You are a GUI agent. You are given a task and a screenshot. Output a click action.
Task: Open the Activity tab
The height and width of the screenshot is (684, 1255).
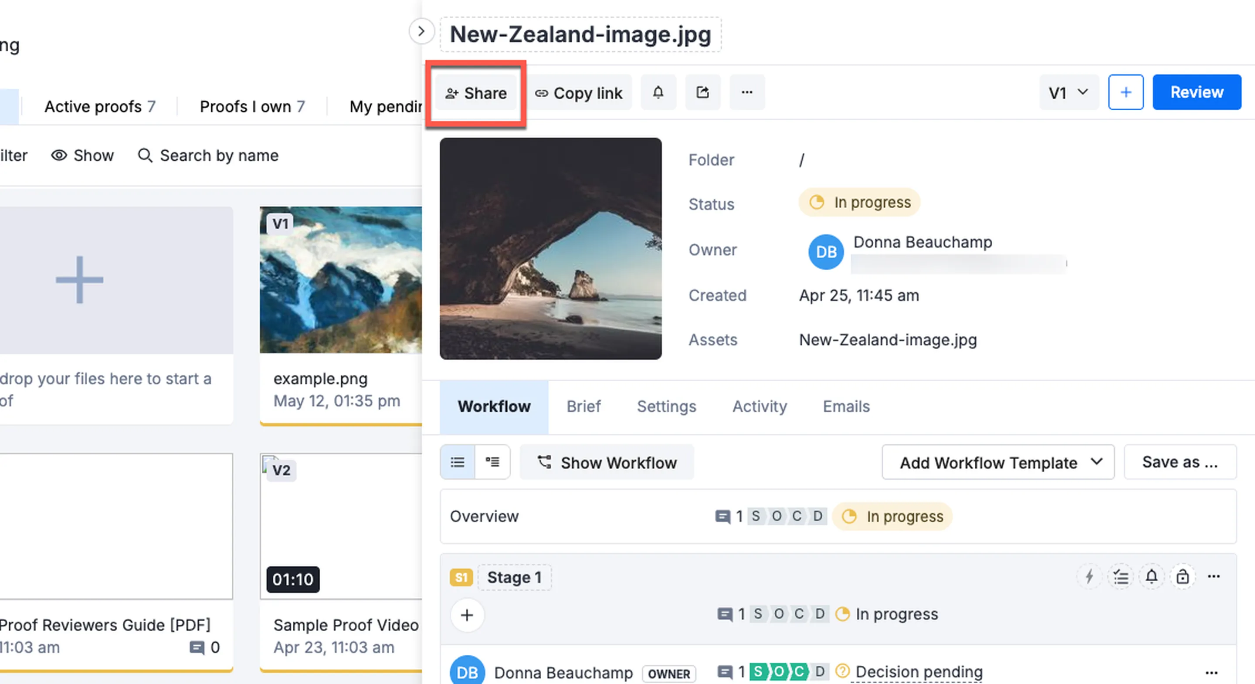tap(759, 406)
